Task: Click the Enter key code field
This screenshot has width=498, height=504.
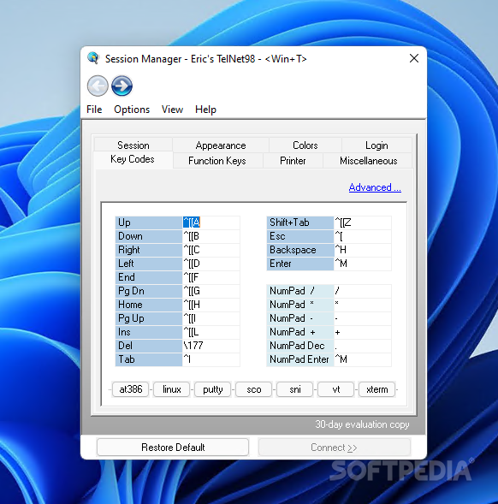Action: pyautogui.click(x=363, y=264)
